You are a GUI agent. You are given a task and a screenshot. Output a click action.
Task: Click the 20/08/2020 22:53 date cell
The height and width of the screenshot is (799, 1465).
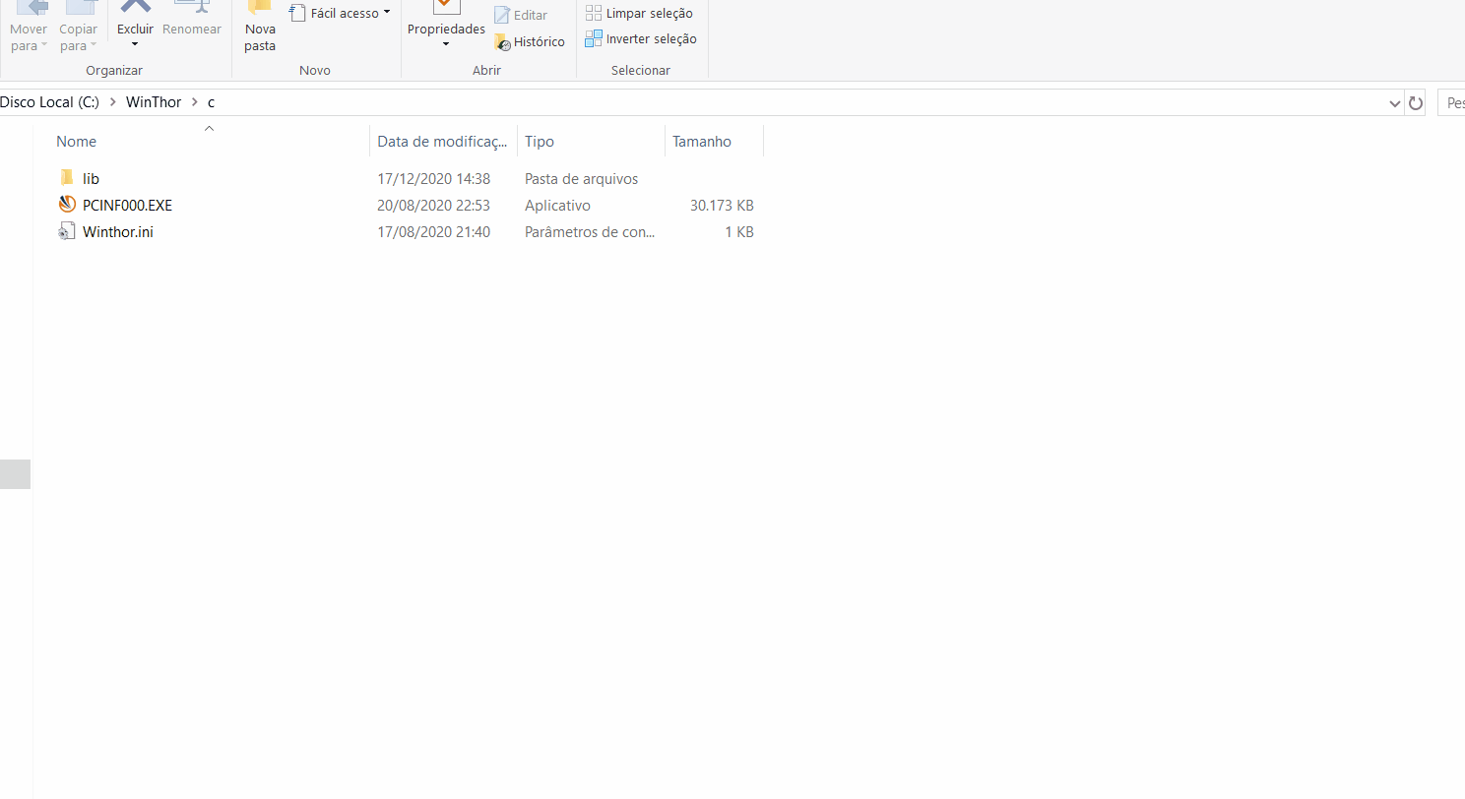click(434, 206)
